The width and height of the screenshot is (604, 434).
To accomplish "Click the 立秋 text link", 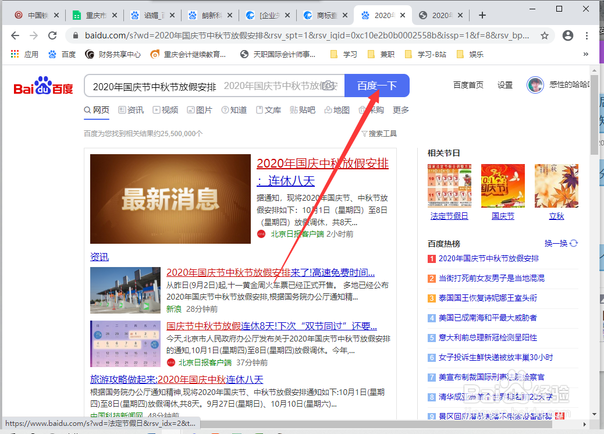I will click(x=556, y=216).
